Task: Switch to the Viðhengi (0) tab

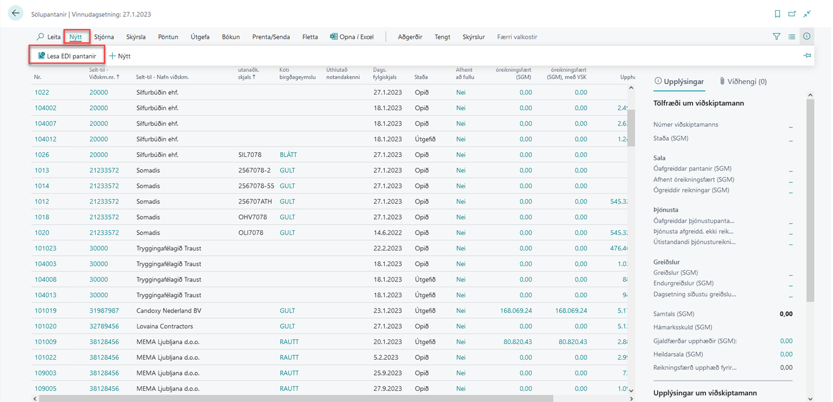Action: point(743,82)
